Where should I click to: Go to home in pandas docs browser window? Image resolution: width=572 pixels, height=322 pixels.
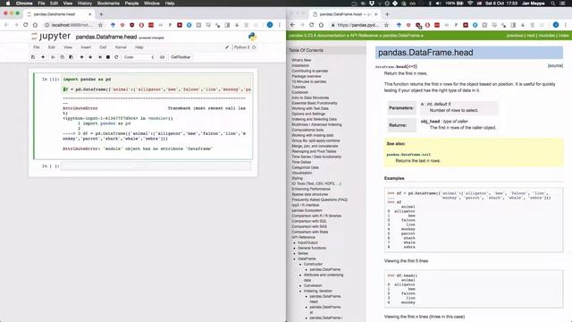321,25
